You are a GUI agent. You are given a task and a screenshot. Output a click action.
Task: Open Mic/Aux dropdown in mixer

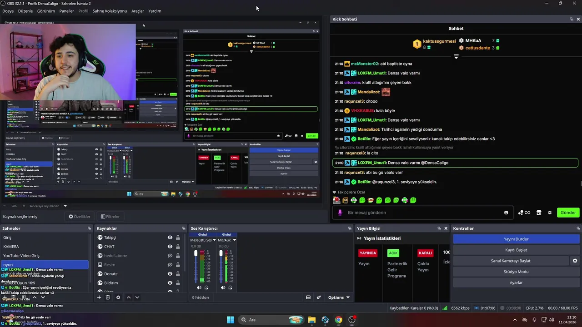227,240
